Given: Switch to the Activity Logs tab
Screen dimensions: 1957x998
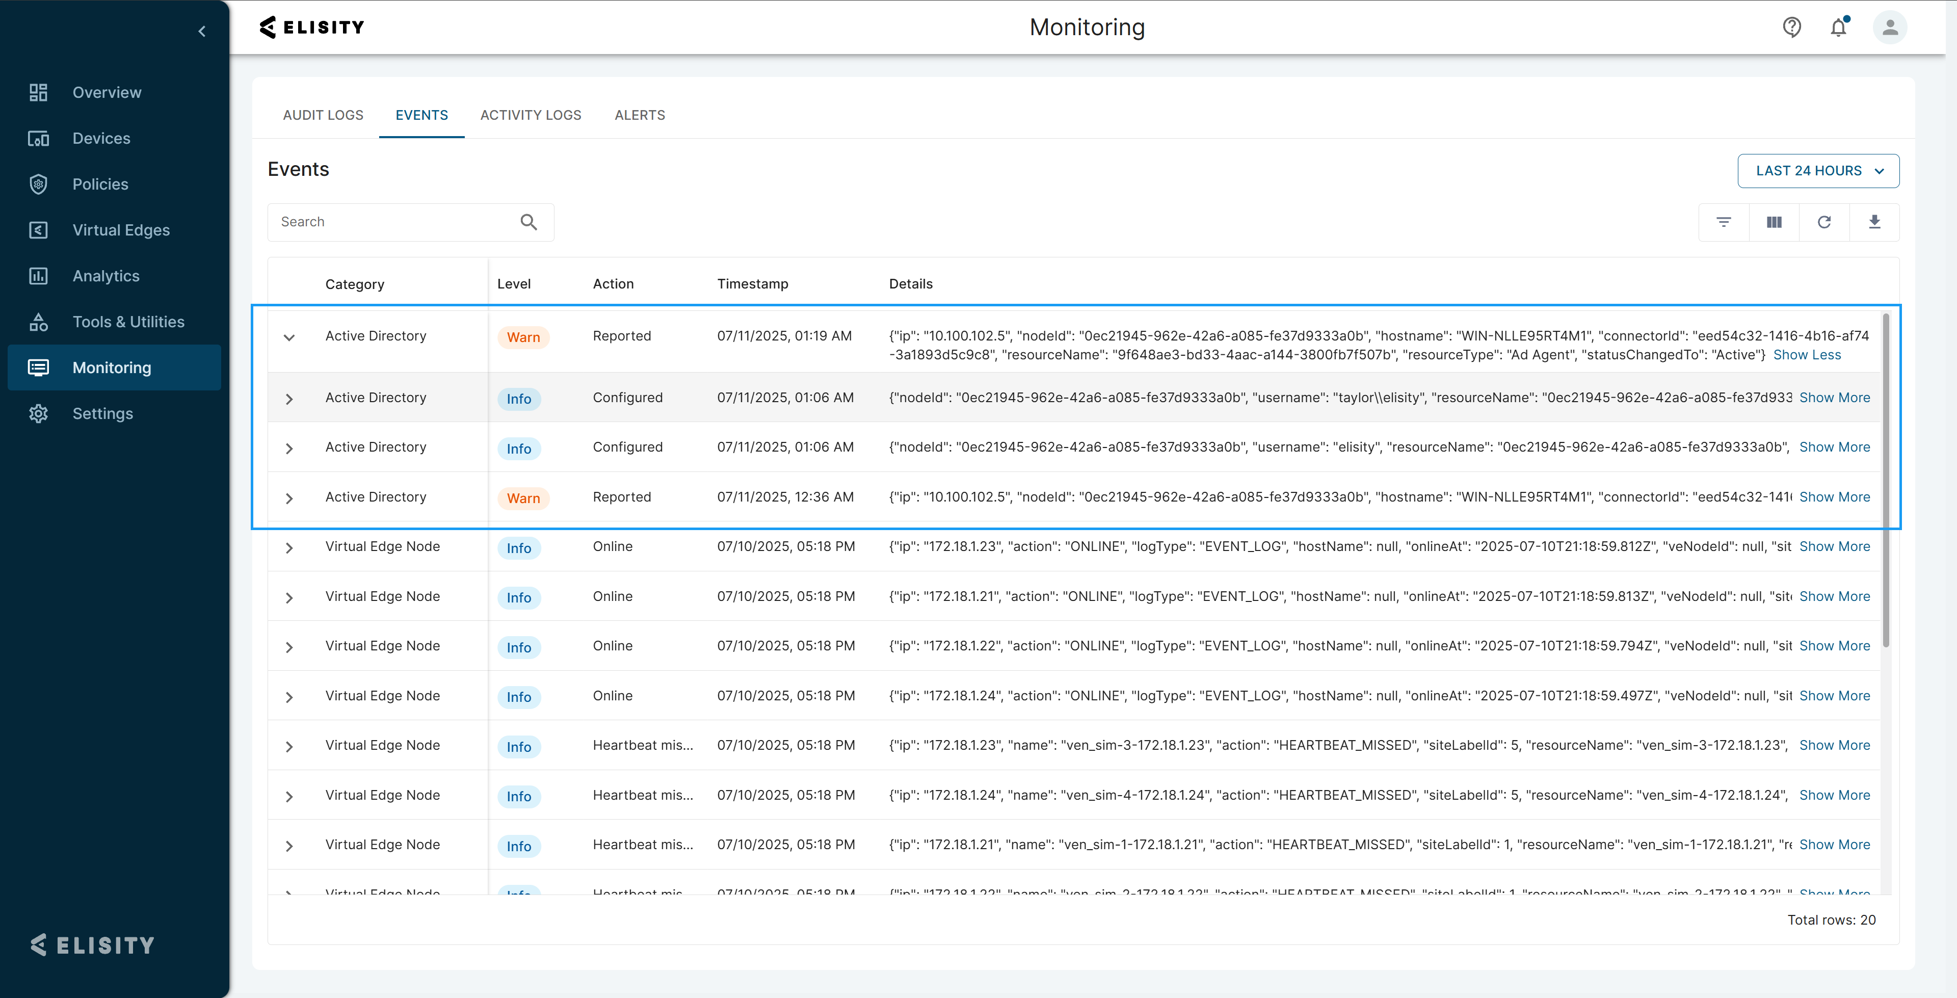Looking at the screenshot, I should point(531,116).
